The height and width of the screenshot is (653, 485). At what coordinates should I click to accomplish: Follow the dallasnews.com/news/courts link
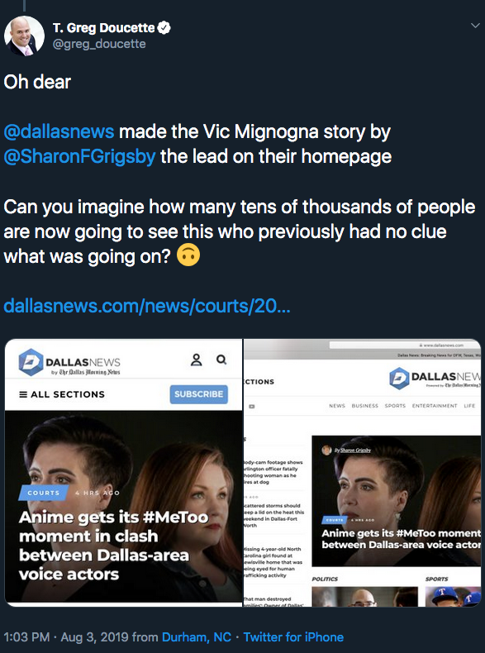tap(147, 307)
